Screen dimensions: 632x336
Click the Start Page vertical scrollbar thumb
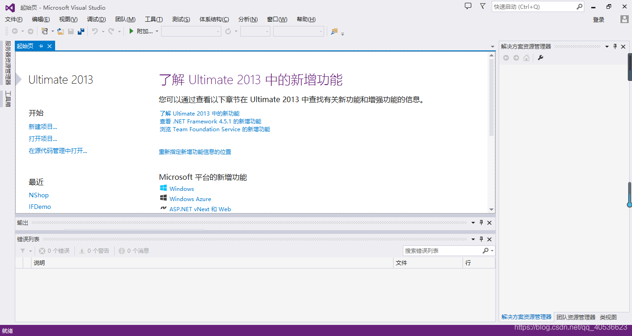click(491, 98)
